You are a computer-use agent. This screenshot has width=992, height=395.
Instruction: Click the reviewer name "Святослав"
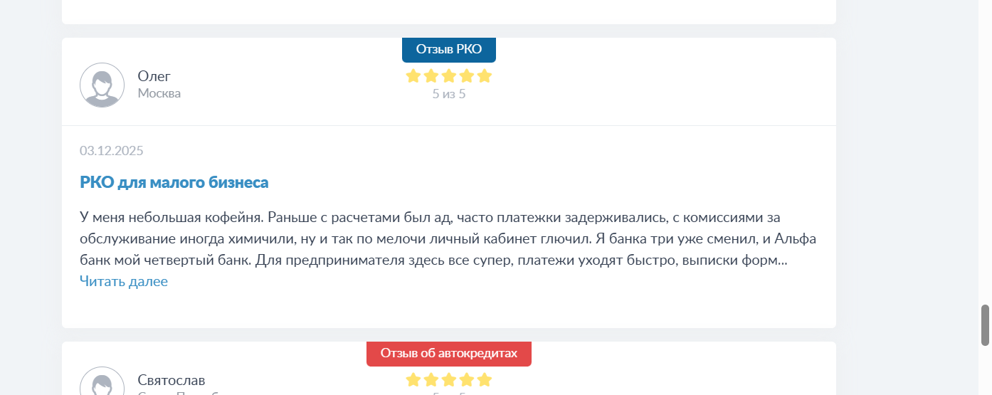[x=172, y=380]
